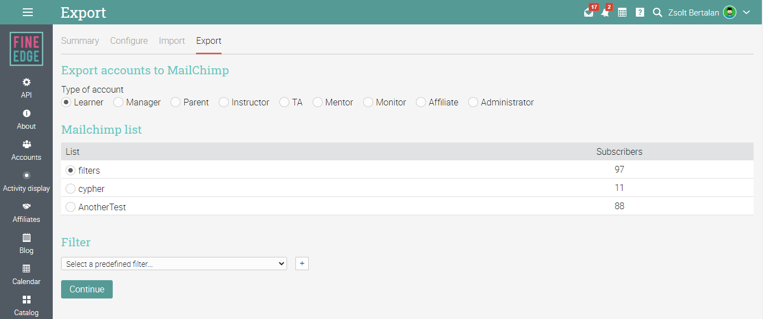Open Activity display in the sidebar

pyautogui.click(x=26, y=181)
